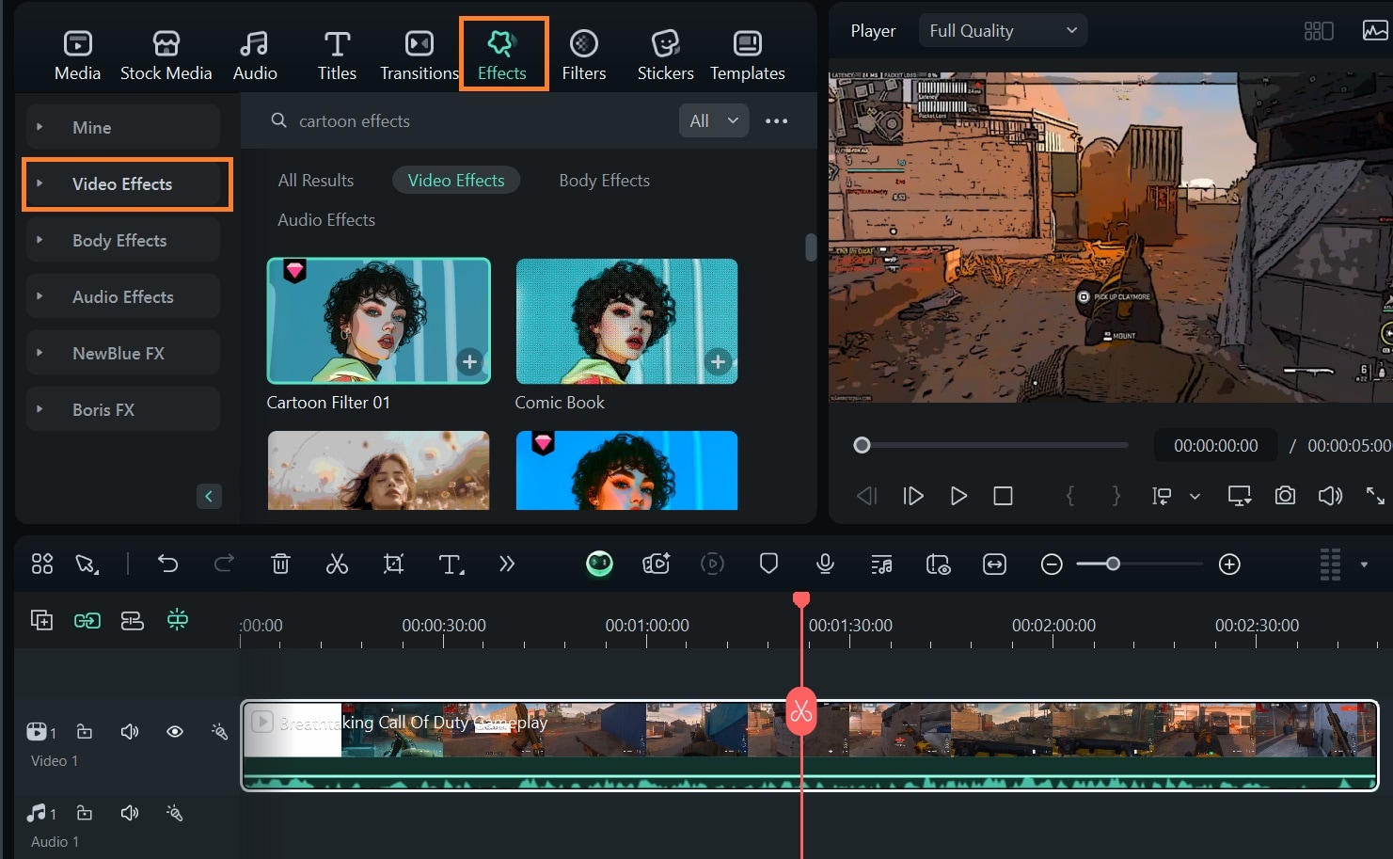
Task: Open the Full Quality dropdown
Action: (1003, 30)
